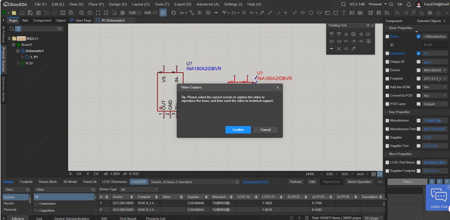Open the inch unit dropdown in toolbar
This screenshot has height=220, width=450.
click(x=150, y=13)
